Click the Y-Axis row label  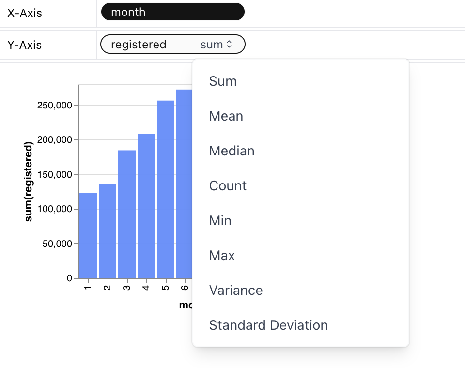[25, 45]
